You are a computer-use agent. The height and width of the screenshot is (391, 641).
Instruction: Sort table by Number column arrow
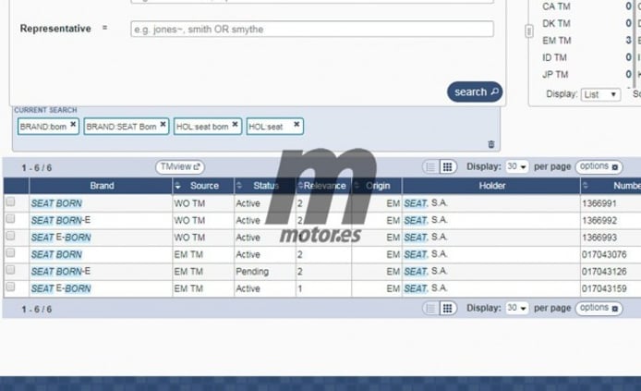pos(586,186)
